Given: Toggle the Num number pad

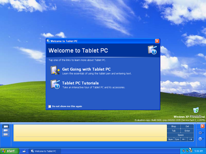Looking at the screenshot, I should pyautogui.click(x=170, y=139).
